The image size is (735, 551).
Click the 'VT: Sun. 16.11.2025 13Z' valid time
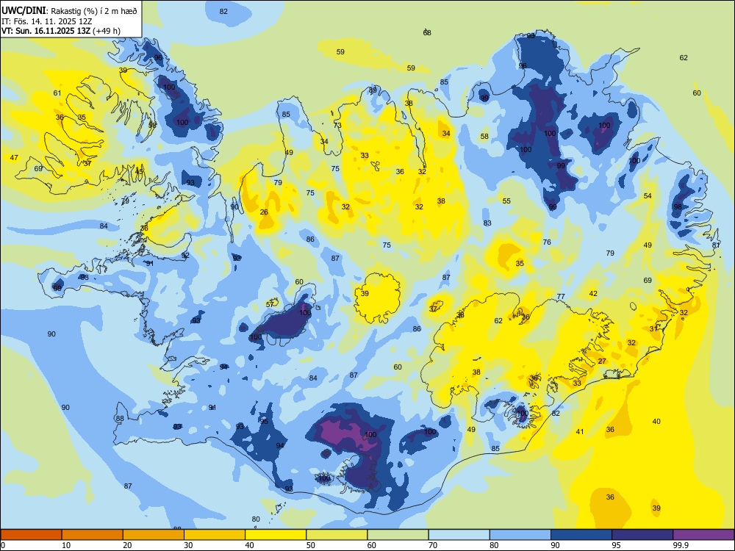46,31
